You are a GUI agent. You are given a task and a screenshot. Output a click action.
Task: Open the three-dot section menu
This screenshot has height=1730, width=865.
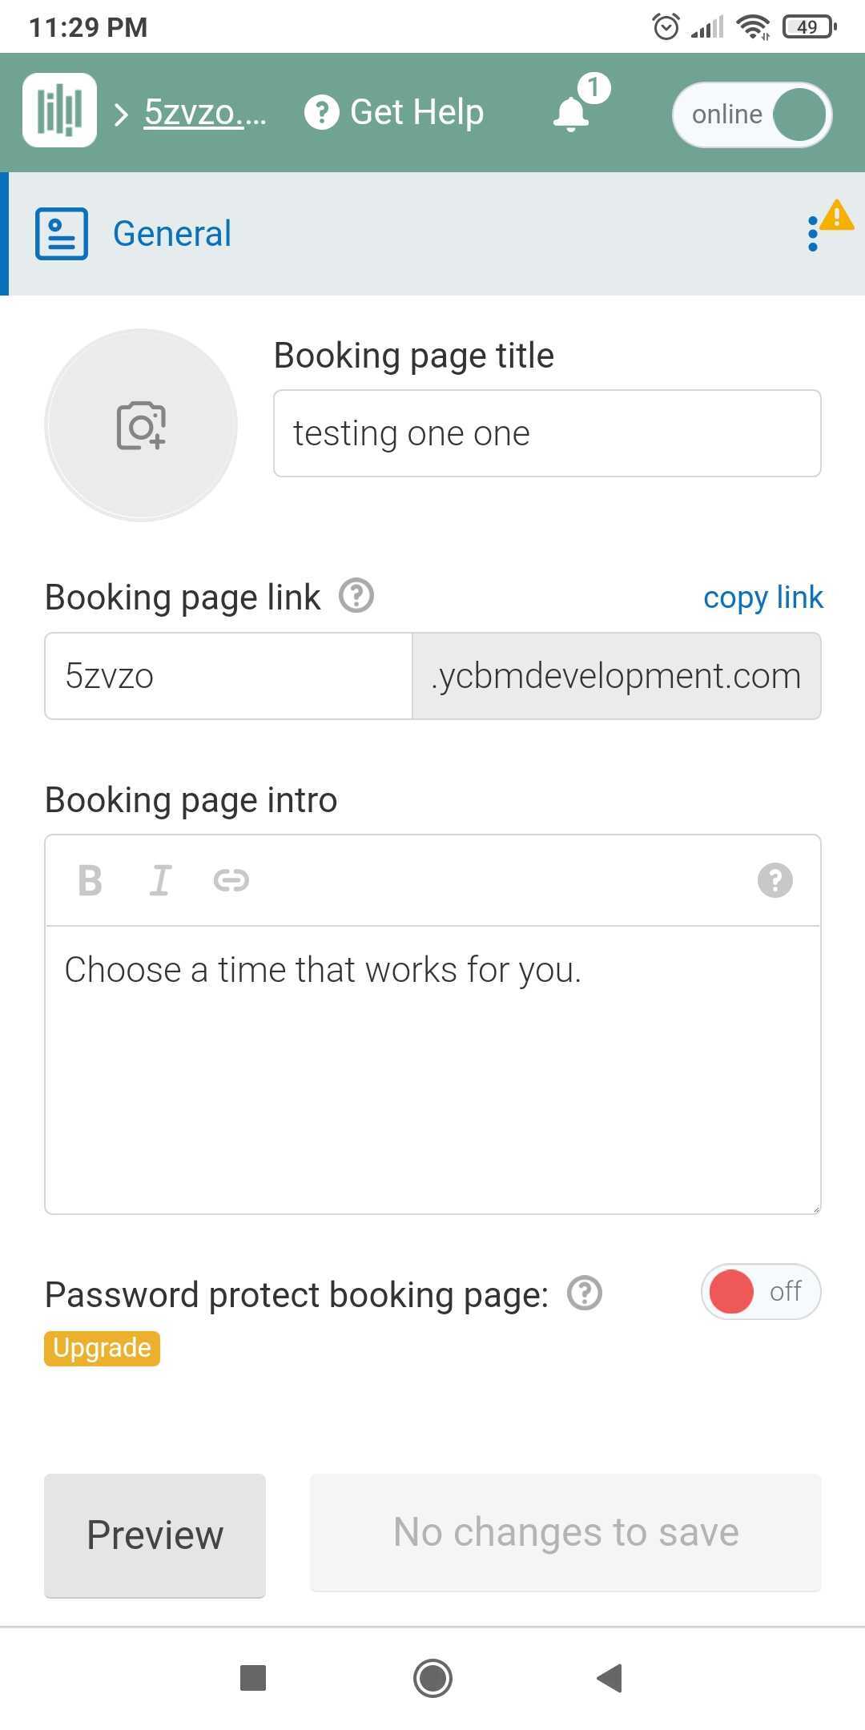coord(813,234)
